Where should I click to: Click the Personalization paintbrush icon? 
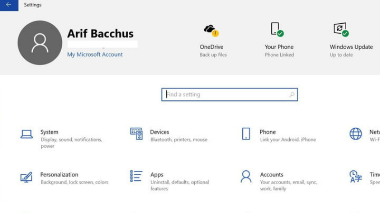26,177
